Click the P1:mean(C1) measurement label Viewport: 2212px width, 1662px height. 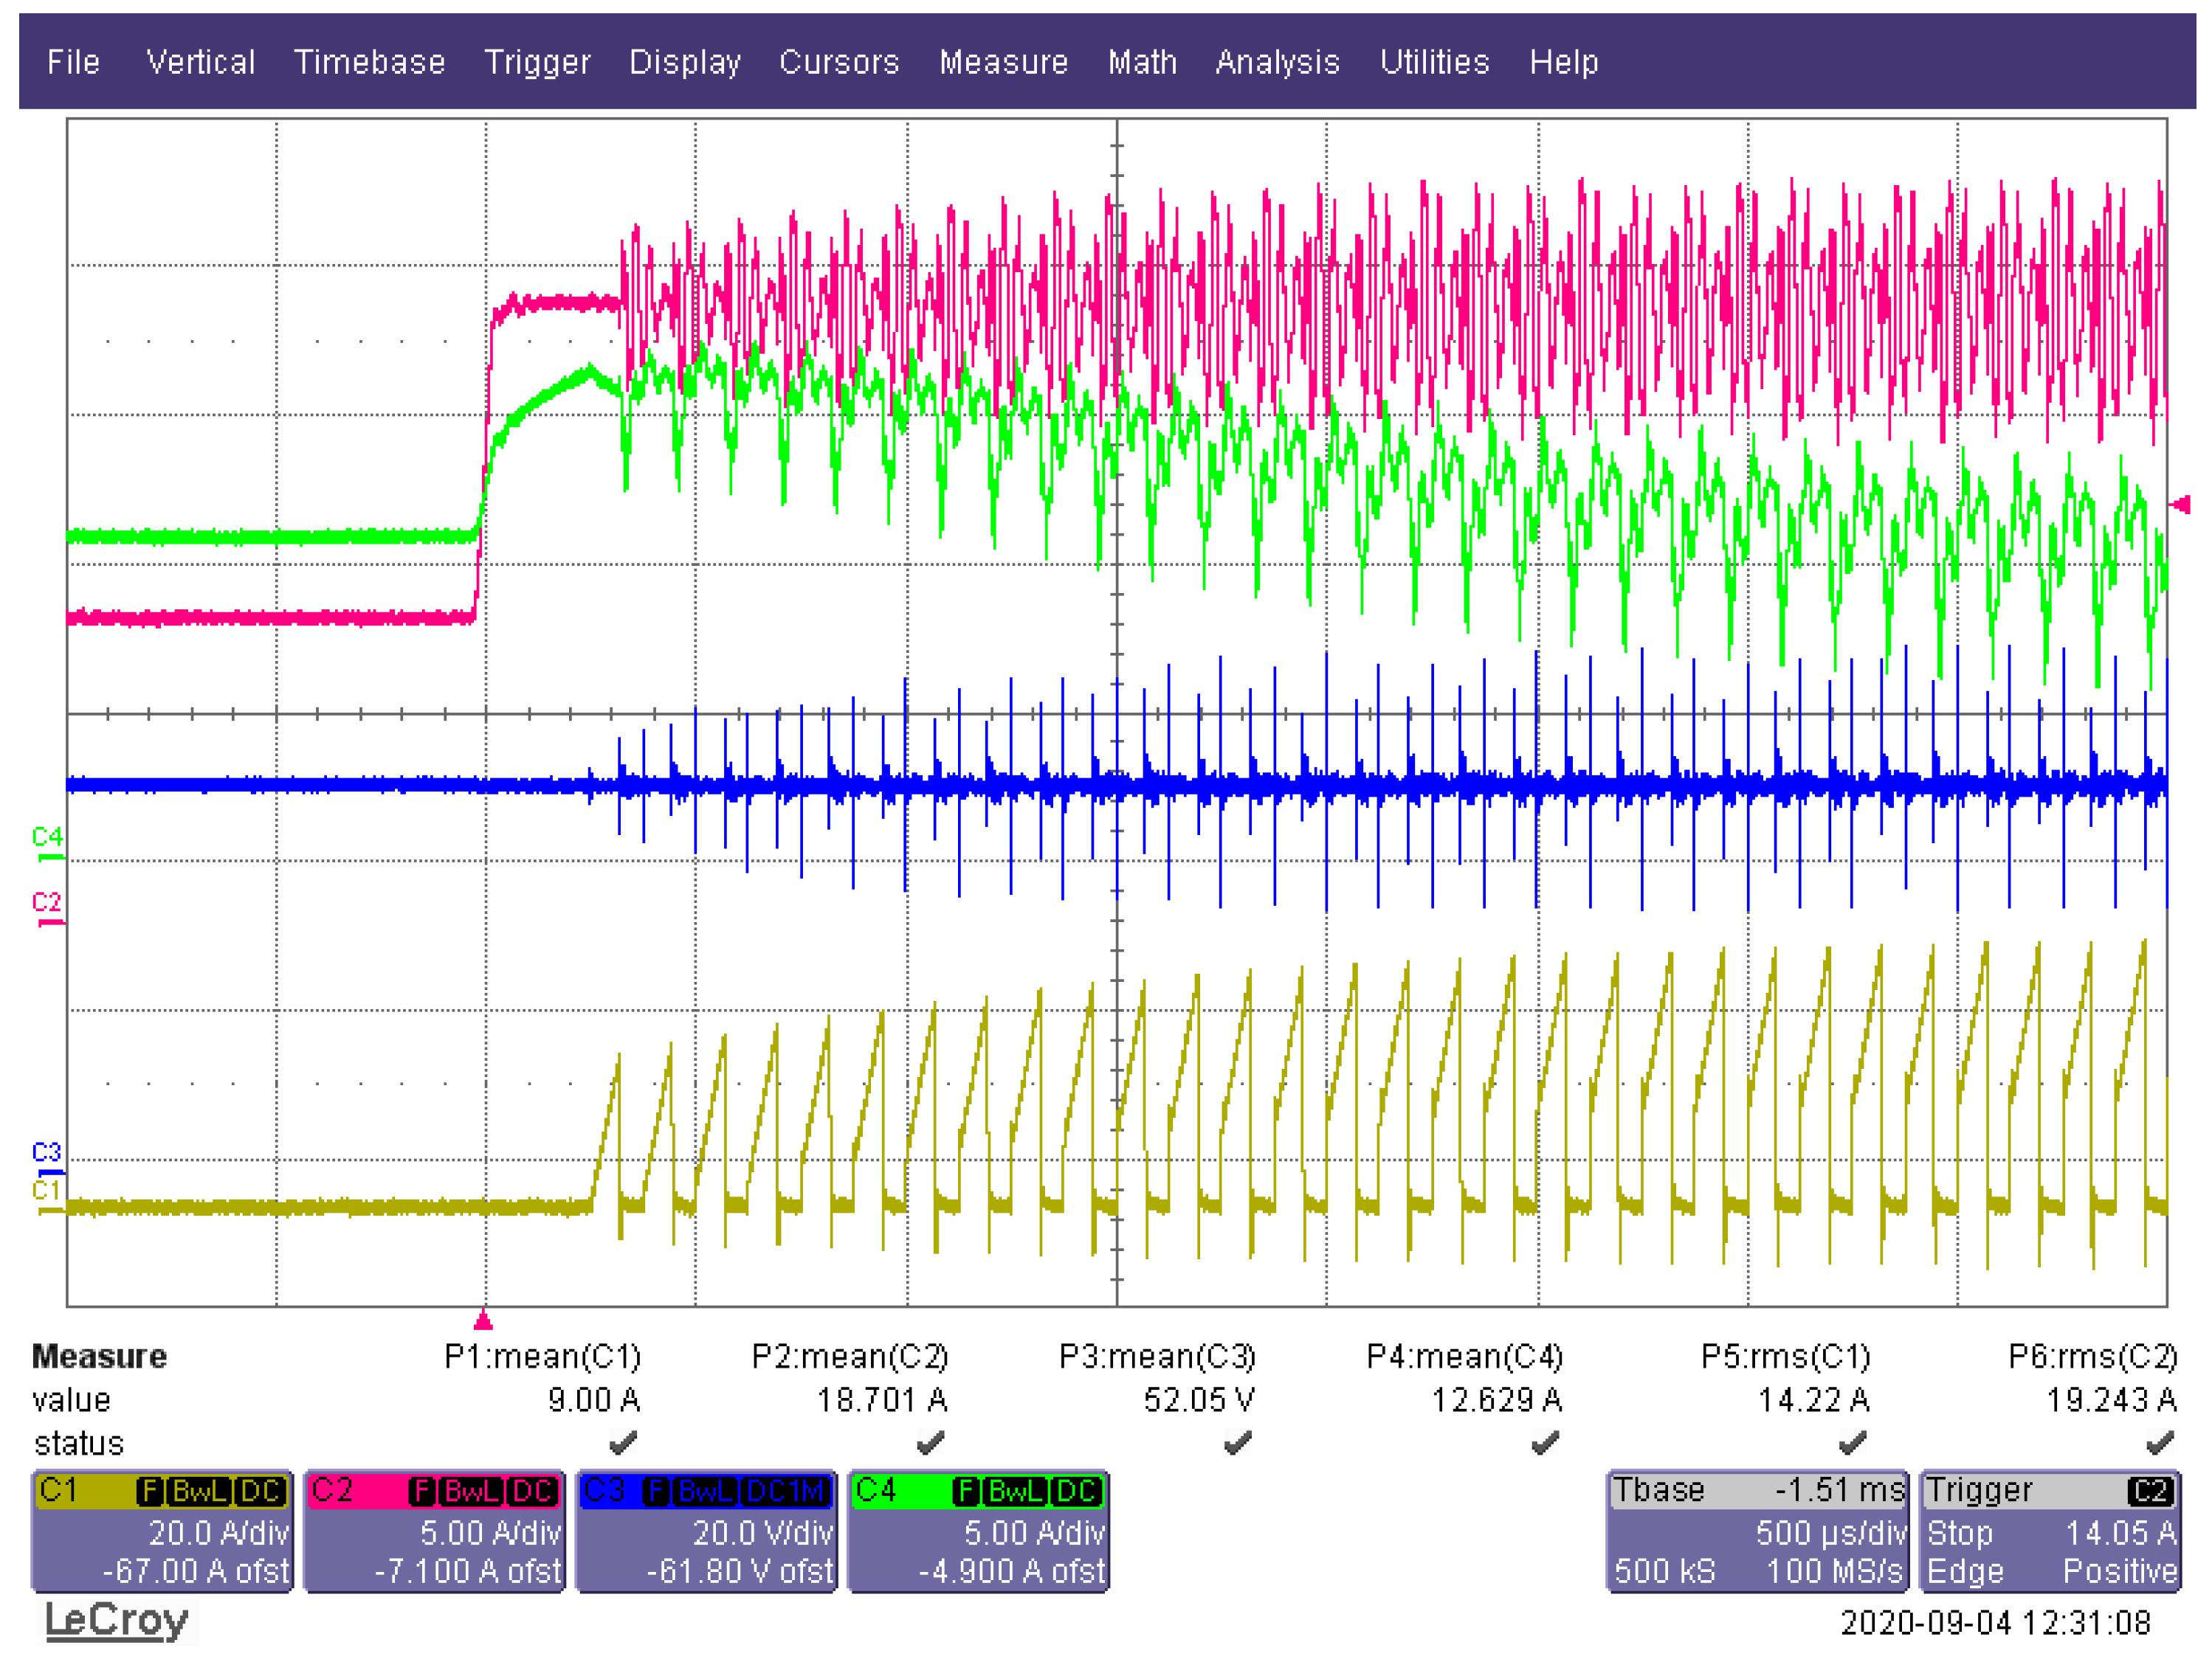coord(542,1356)
